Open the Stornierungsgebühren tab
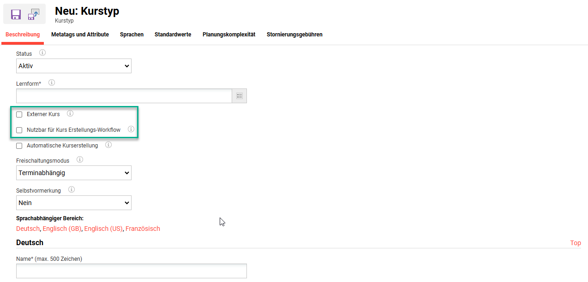This screenshot has width=588, height=282. [294, 35]
